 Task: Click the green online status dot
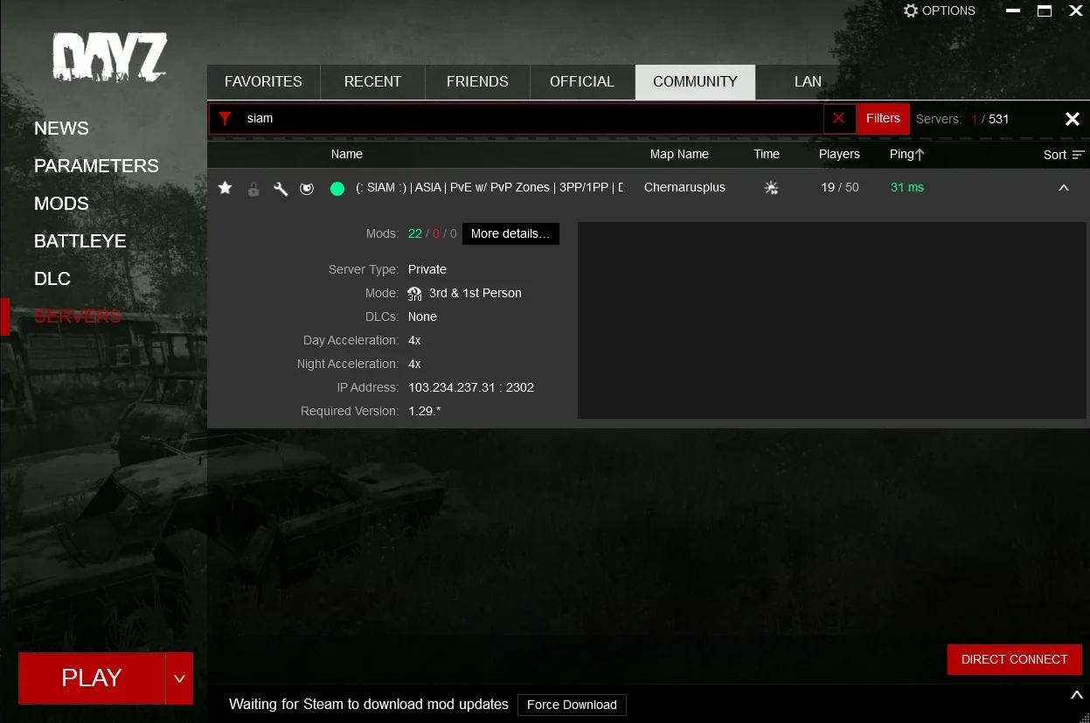tap(337, 188)
